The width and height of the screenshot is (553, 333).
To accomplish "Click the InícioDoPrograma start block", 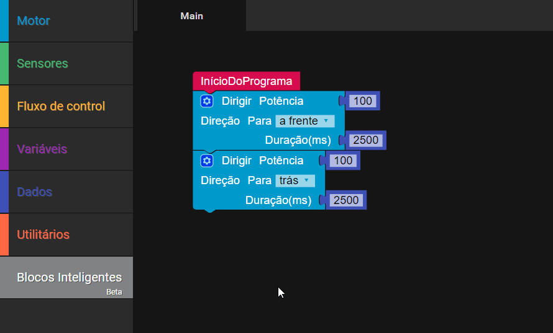I will point(246,81).
